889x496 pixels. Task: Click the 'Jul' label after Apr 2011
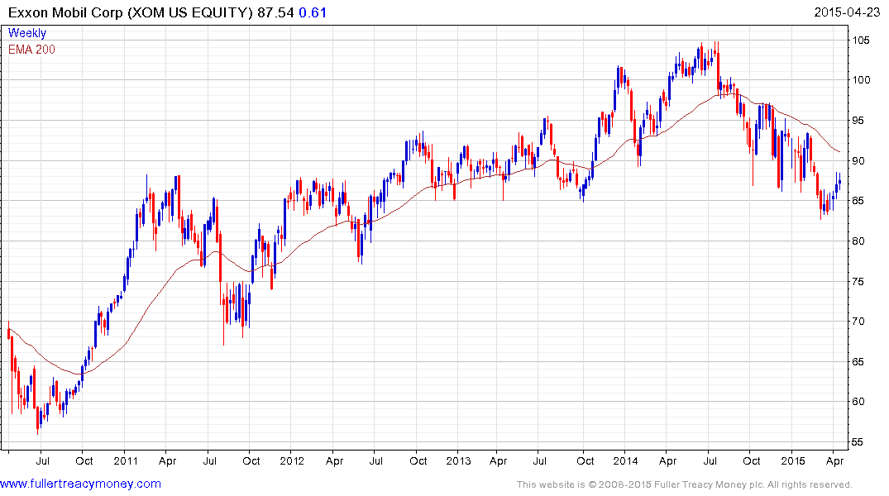pos(210,460)
